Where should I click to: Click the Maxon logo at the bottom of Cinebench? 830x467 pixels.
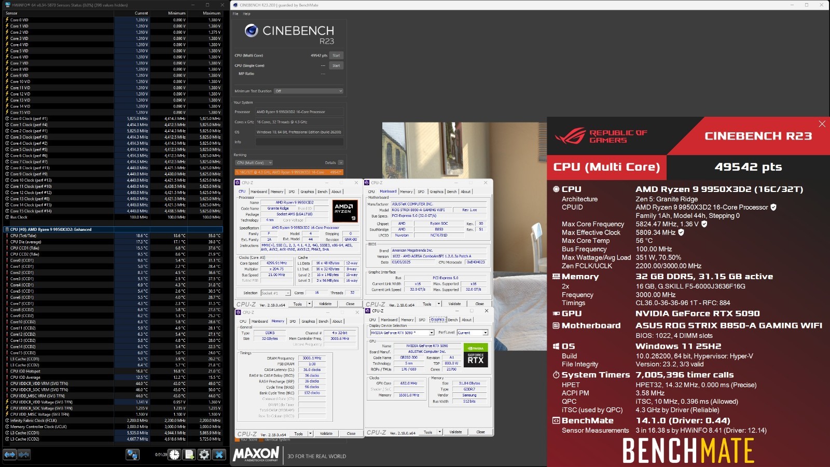[256, 455]
